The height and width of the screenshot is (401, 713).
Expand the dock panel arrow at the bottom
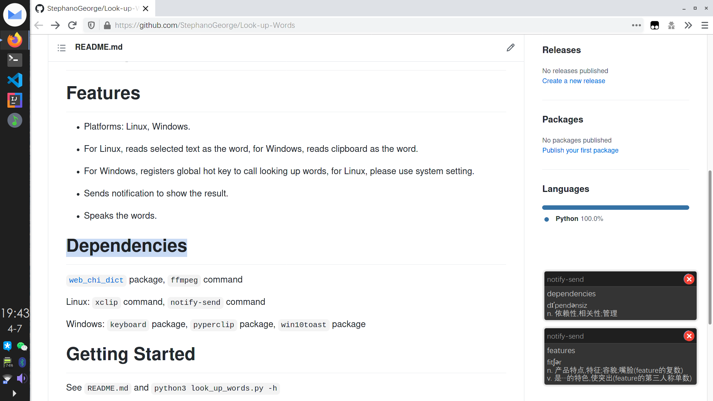point(14,393)
